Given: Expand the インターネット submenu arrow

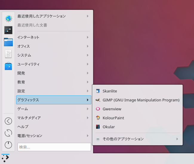Looking at the screenshot, I should (87, 37).
